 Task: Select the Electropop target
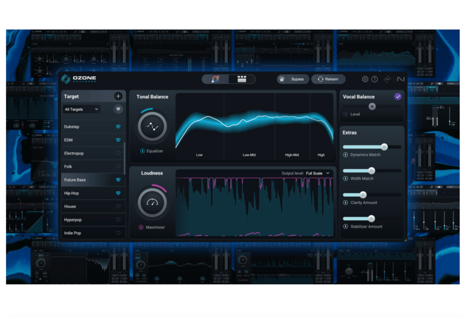pyautogui.click(x=93, y=153)
